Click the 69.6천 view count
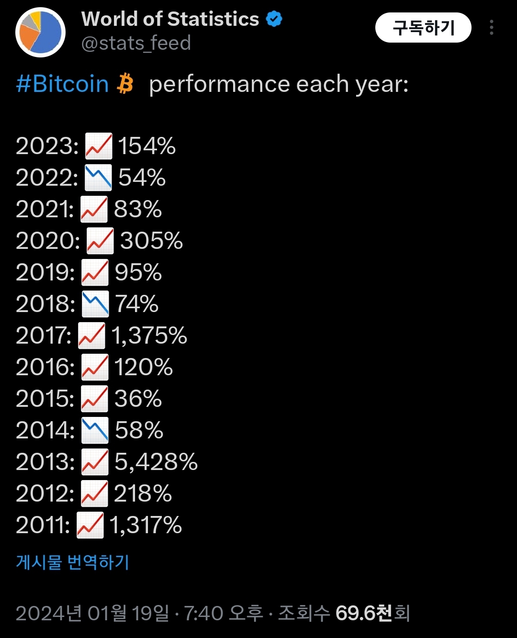 (x=364, y=613)
